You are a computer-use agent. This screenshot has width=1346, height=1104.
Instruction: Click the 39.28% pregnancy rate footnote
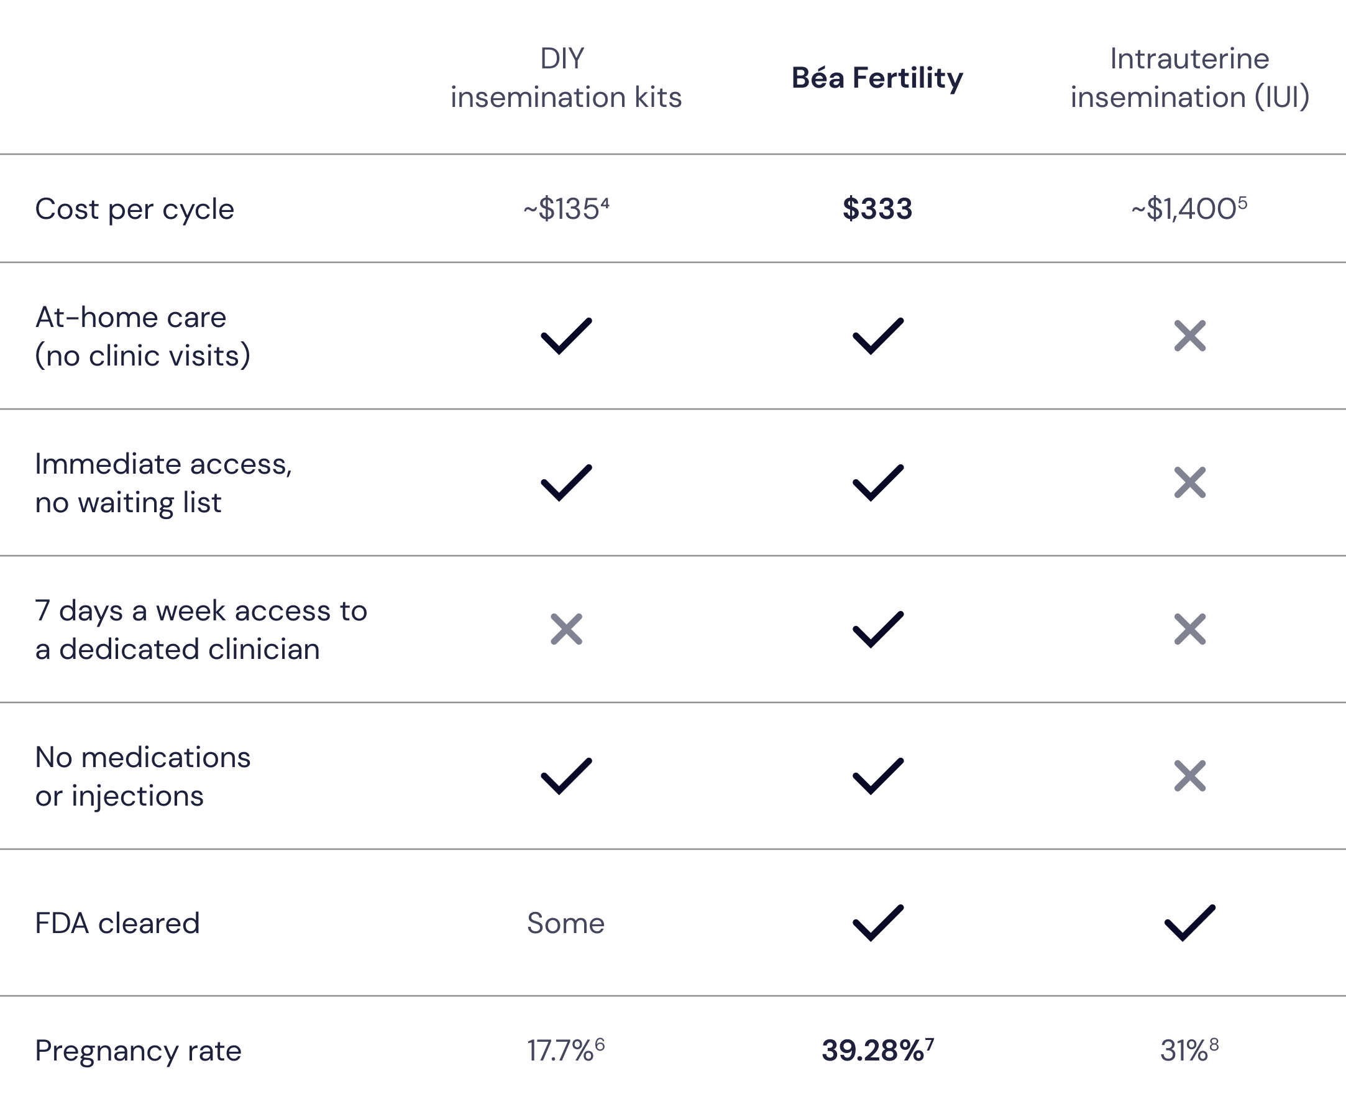coord(930,1042)
